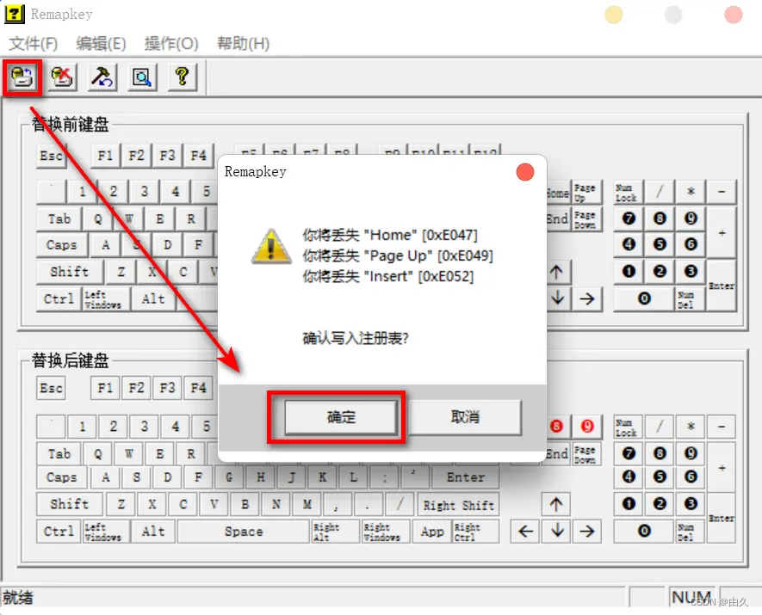The height and width of the screenshot is (615, 762).
Task: Click the hammer reset toolbar icon
Action: point(102,77)
